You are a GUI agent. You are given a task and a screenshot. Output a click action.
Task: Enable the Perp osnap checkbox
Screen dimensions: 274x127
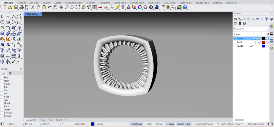(2, 97)
